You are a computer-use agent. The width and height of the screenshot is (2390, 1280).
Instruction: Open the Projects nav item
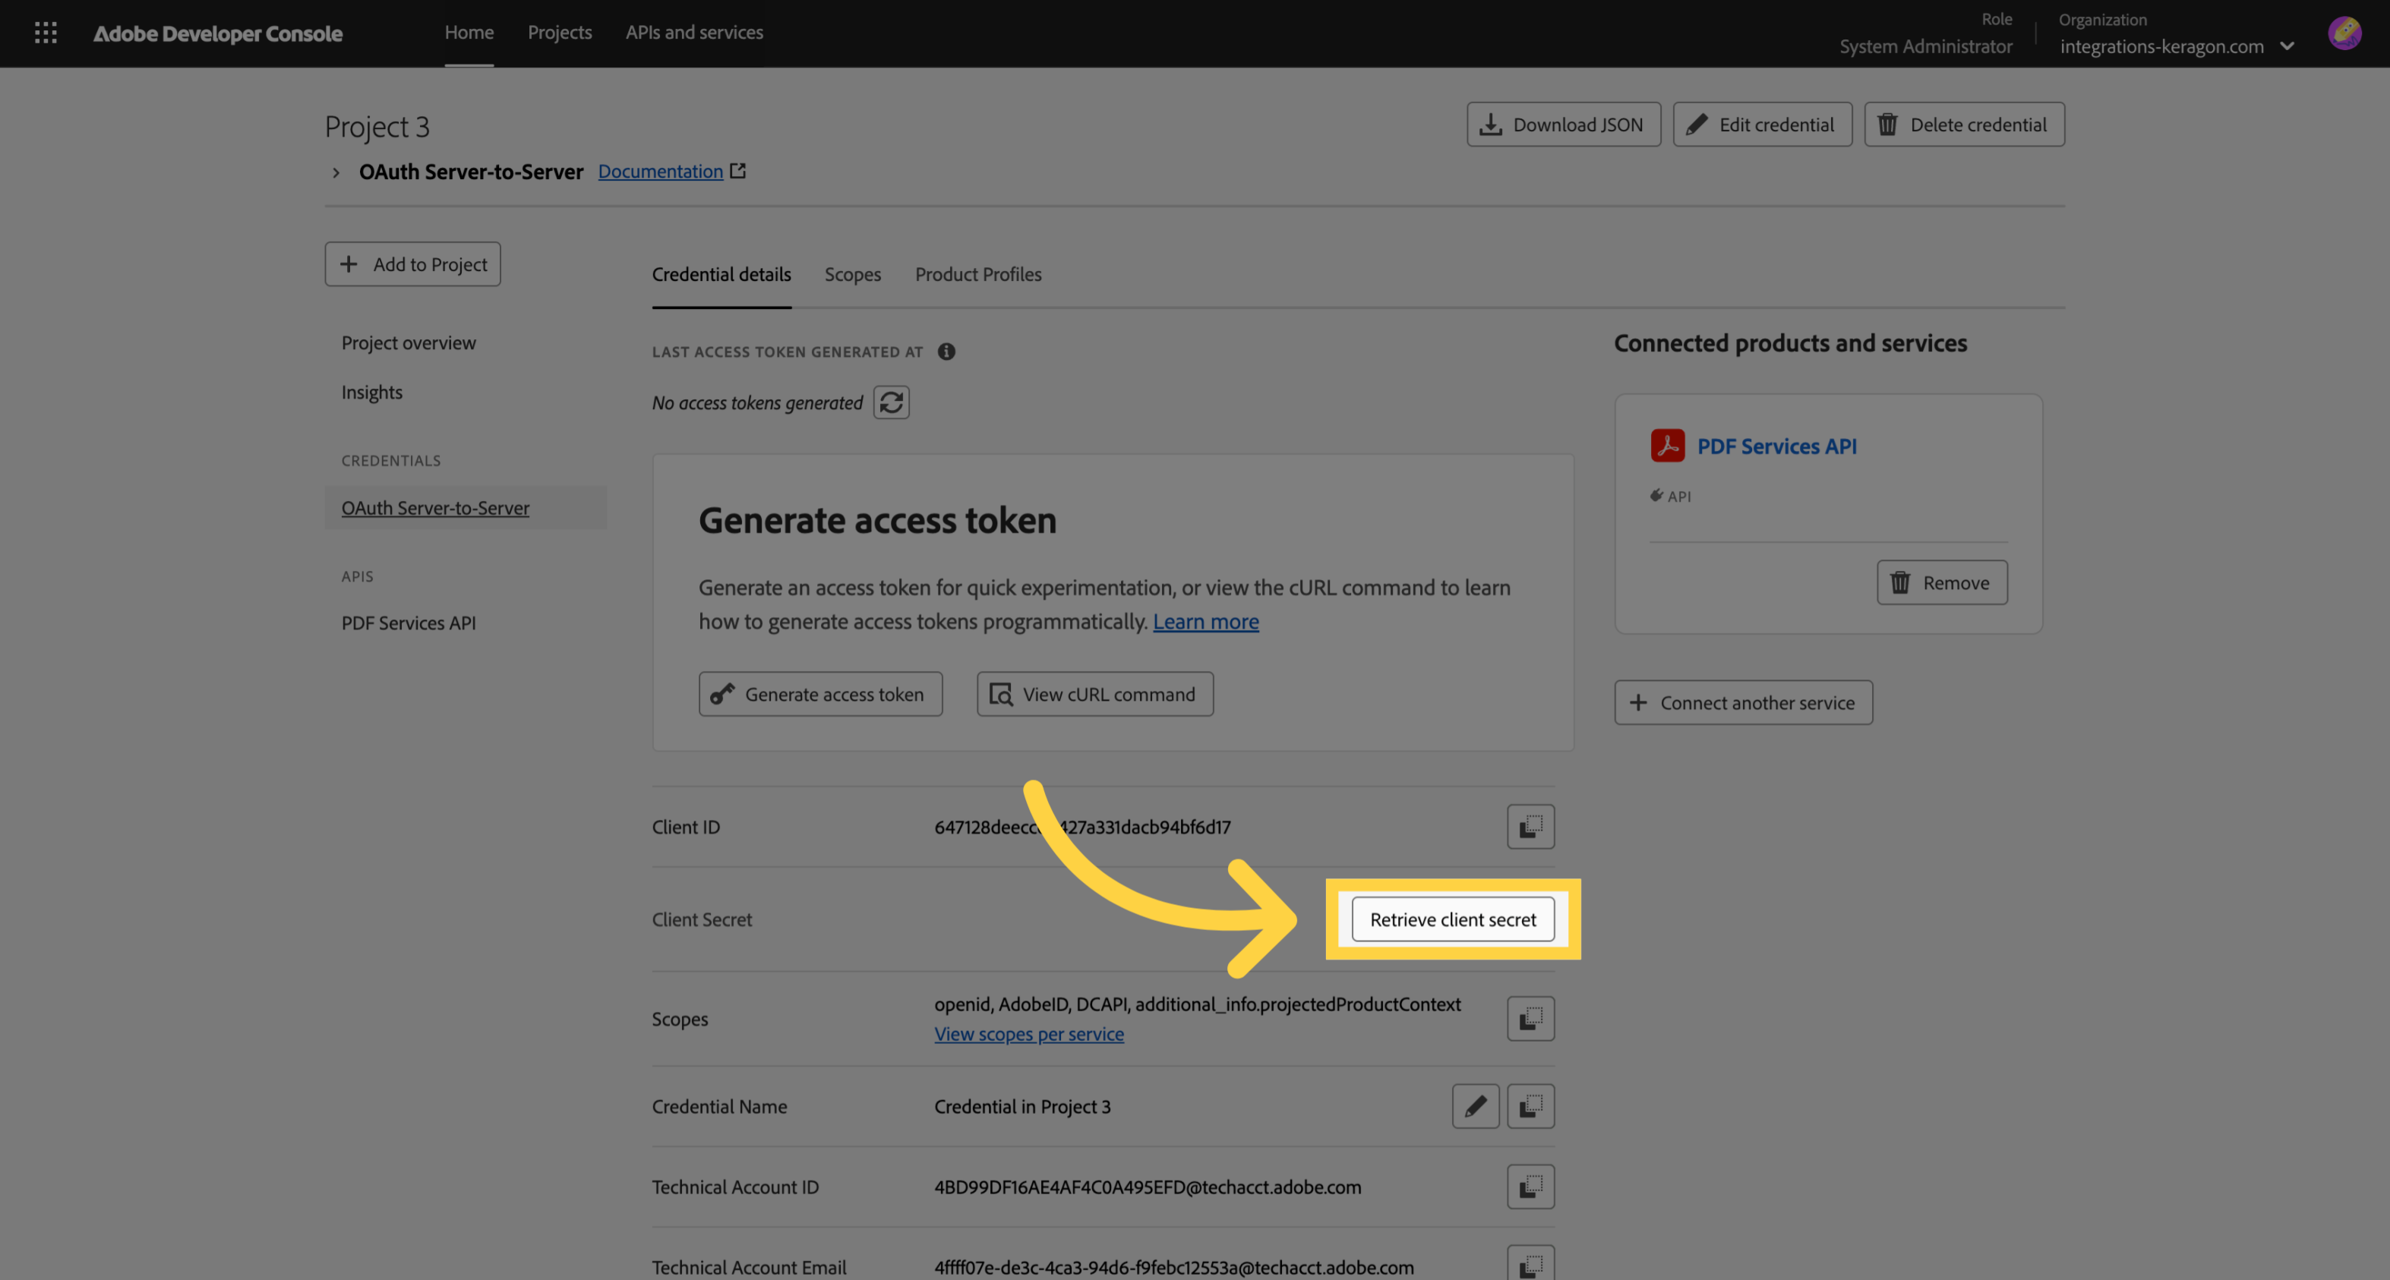click(x=560, y=33)
